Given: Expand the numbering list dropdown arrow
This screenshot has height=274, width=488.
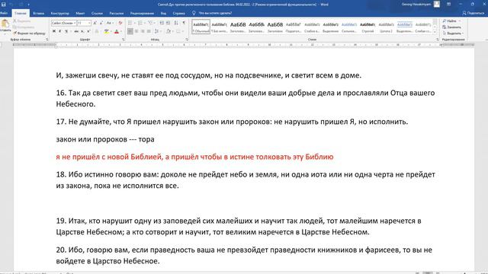Looking at the screenshot, I should click(x=144, y=23).
